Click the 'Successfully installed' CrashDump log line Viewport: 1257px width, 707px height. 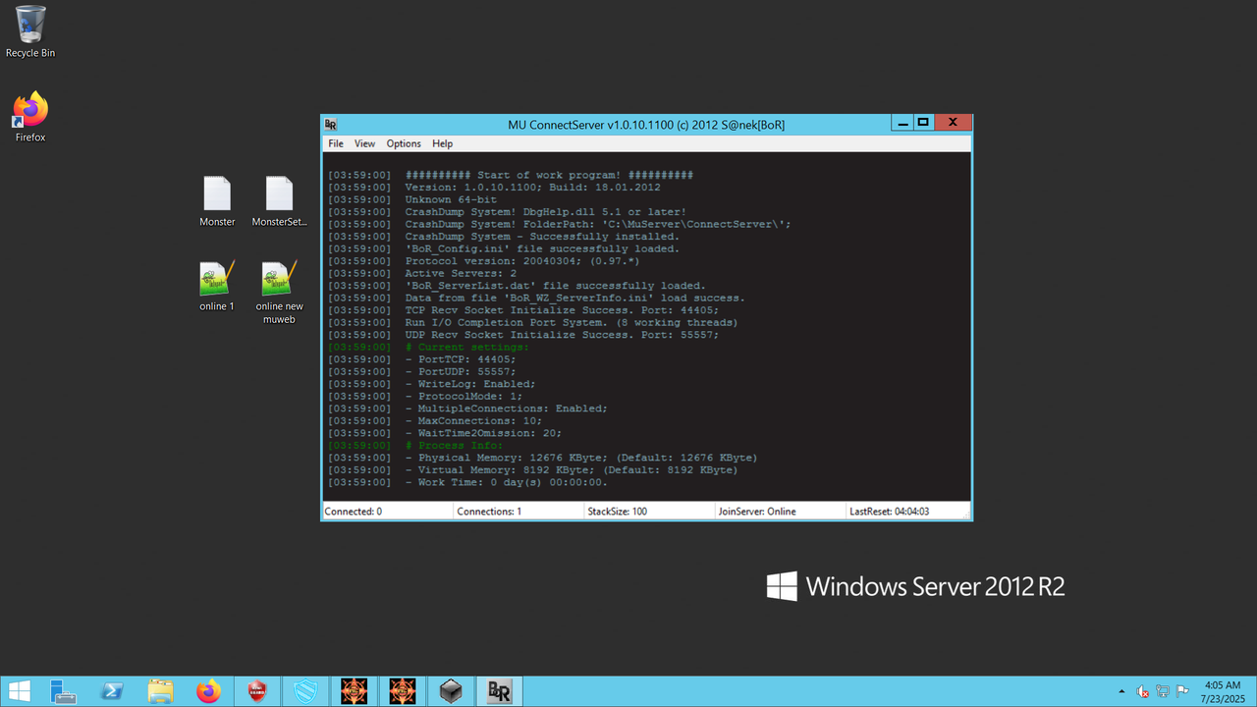[x=504, y=236]
